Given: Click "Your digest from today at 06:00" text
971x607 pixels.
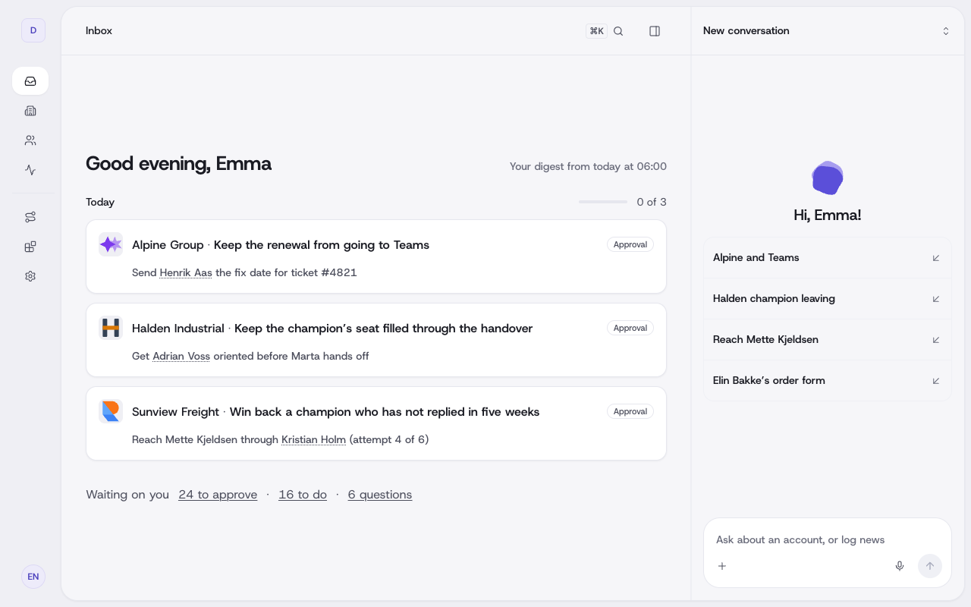Looking at the screenshot, I should 588,166.
